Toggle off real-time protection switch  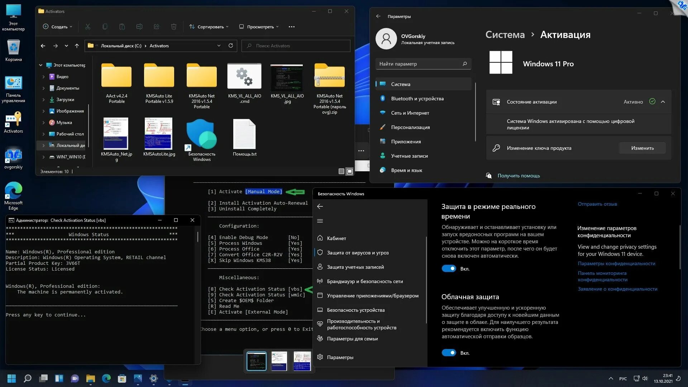point(449,268)
